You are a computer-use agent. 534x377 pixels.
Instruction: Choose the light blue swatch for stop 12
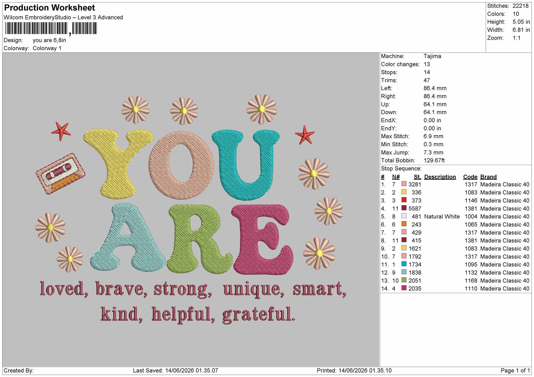tap(404, 272)
